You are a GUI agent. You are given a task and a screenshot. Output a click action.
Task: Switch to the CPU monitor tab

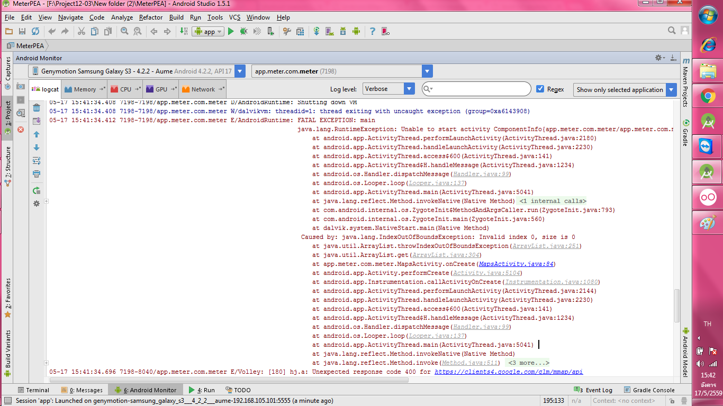125,89
